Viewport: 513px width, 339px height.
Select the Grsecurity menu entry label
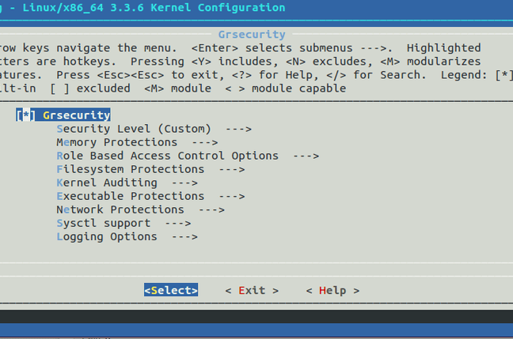pos(77,115)
